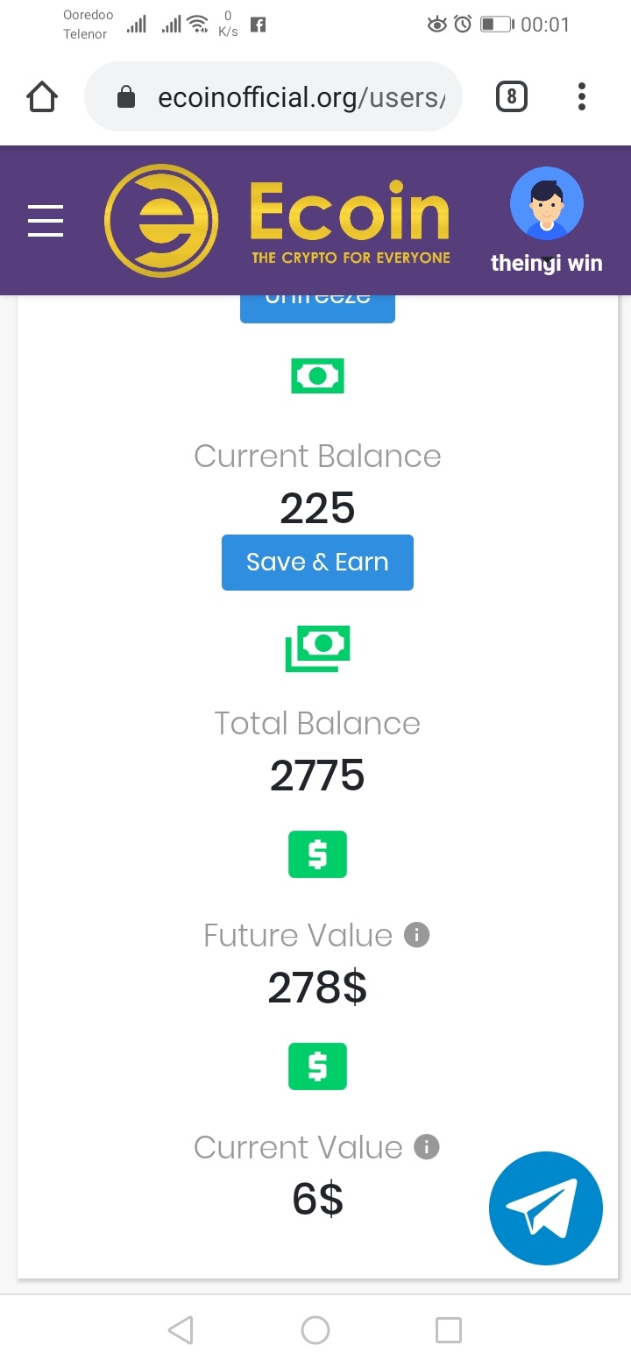Tap the Future Value info icon
The height and width of the screenshot is (1367, 631).
tap(417, 936)
